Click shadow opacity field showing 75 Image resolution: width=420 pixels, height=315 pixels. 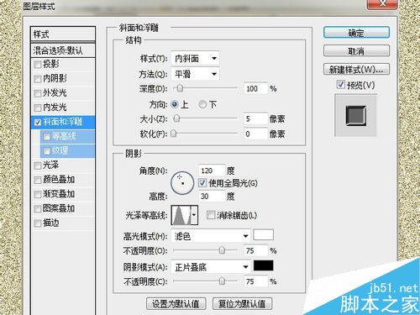click(255, 281)
